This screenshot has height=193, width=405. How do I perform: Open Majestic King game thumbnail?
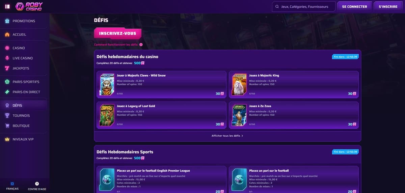(239, 84)
